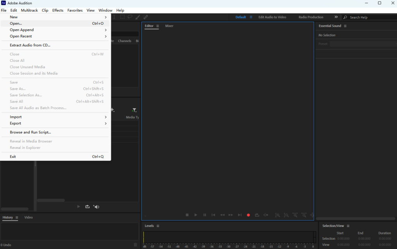Select the Lasso Selection tool

click(130, 17)
